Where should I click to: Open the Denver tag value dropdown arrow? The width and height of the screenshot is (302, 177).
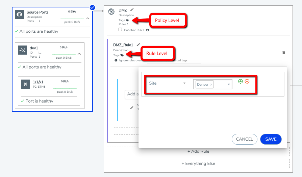(229, 84)
